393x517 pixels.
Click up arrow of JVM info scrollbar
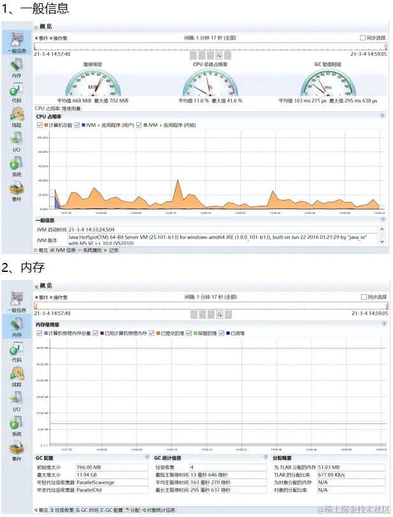(382, 229)
